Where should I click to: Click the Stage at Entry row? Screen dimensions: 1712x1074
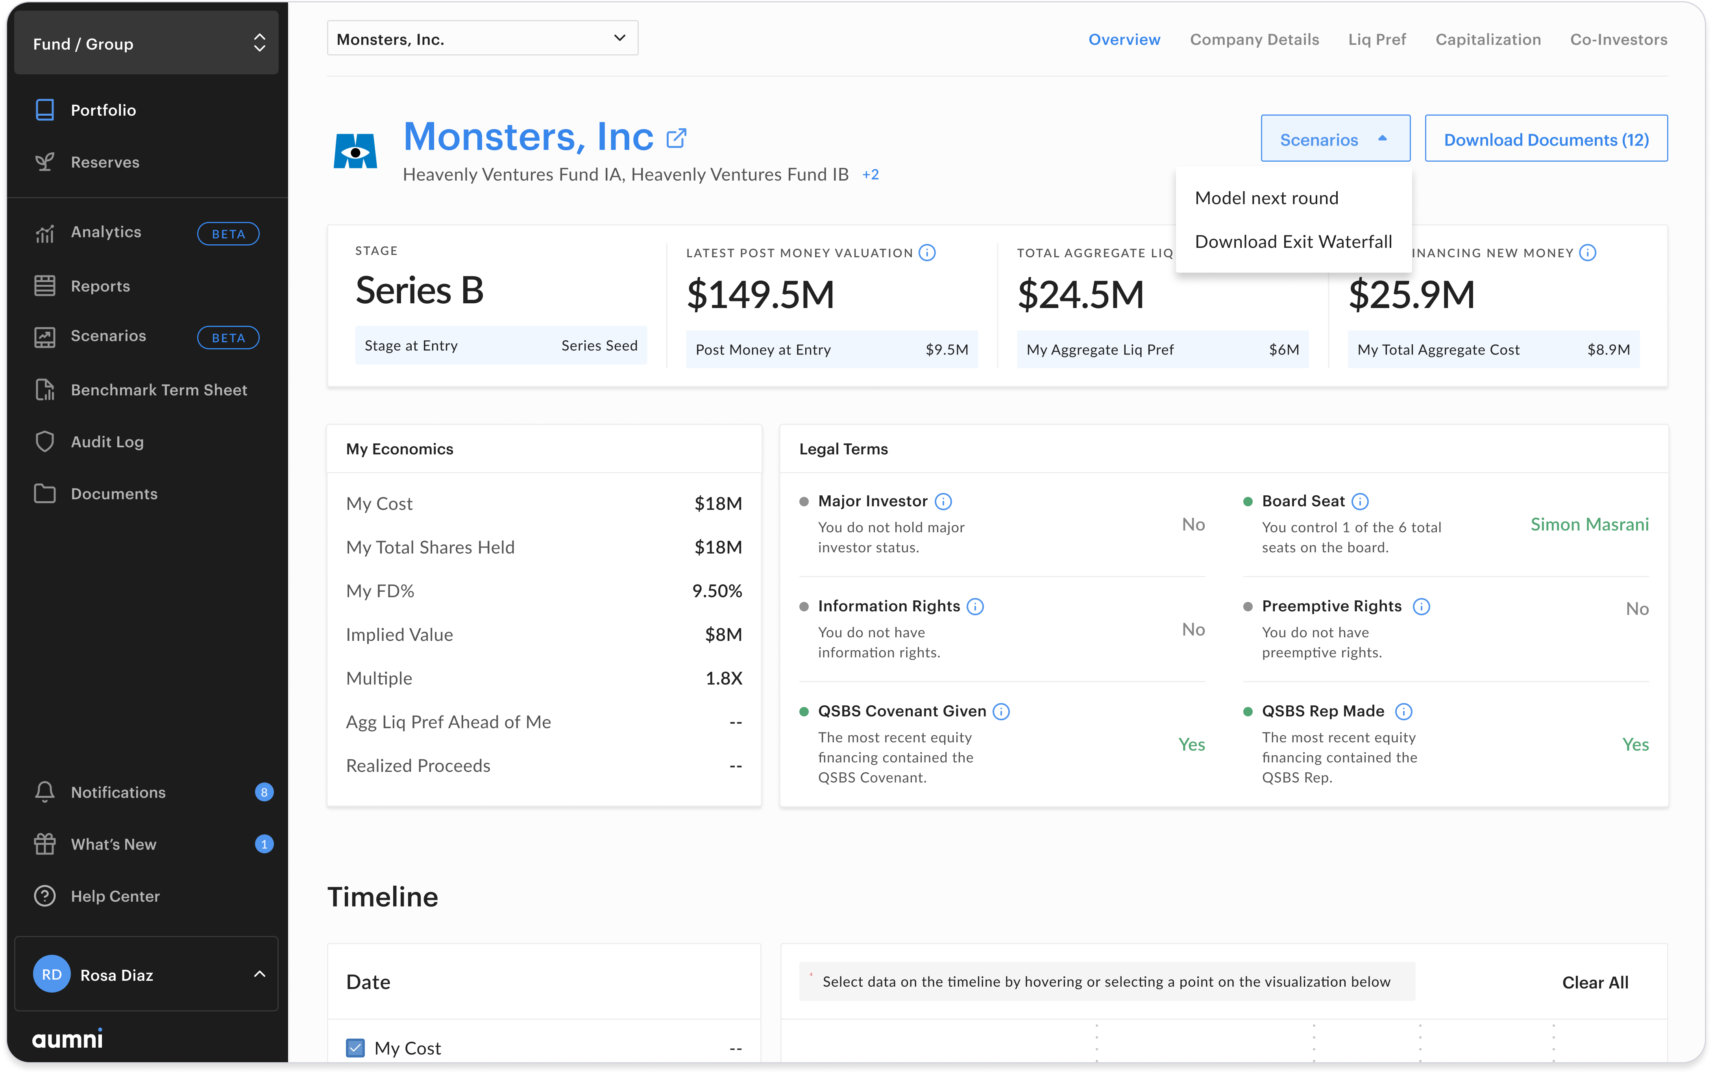[501, 346]
